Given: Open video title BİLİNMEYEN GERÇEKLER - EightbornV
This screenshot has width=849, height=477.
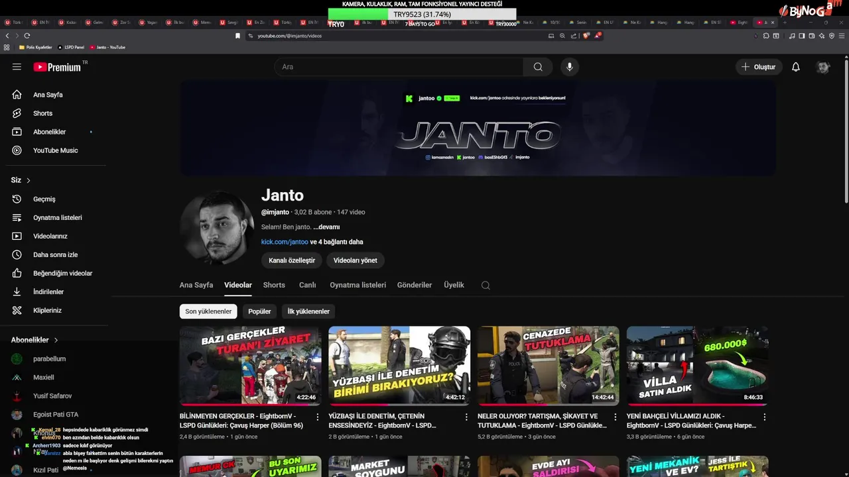Looking at the screenshot, I should pos(243,421).
